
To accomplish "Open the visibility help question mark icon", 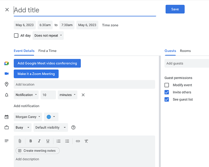I will (73, 128).
